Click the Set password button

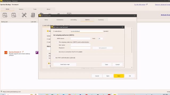pos(103,48)
